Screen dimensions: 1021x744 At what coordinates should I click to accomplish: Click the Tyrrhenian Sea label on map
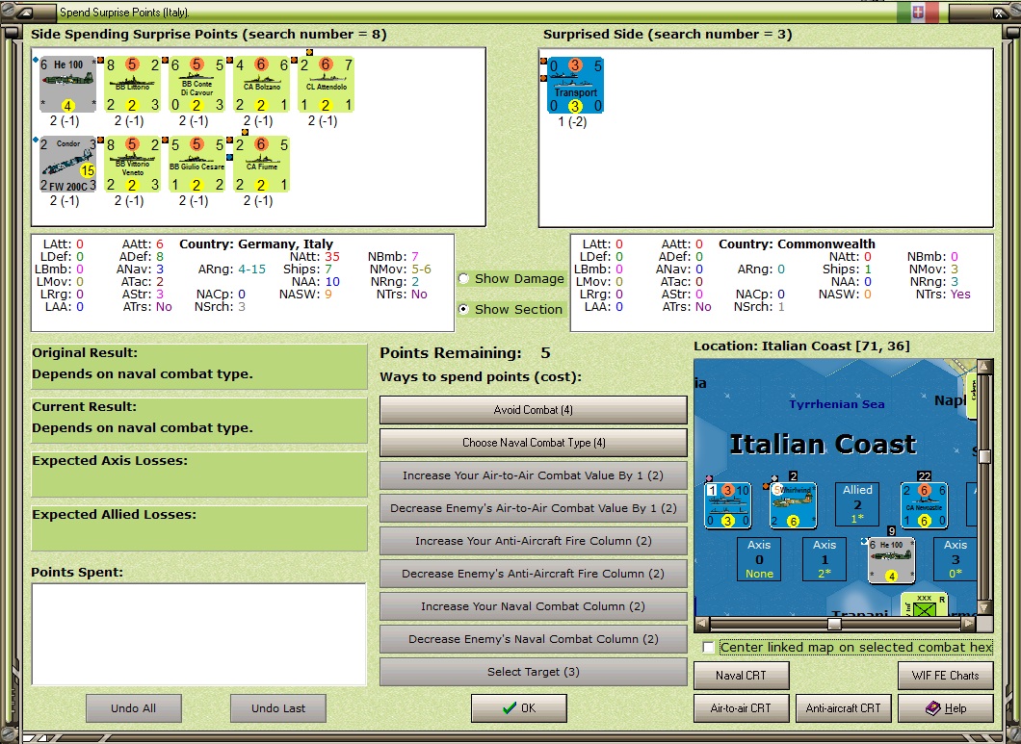[837, 404]
